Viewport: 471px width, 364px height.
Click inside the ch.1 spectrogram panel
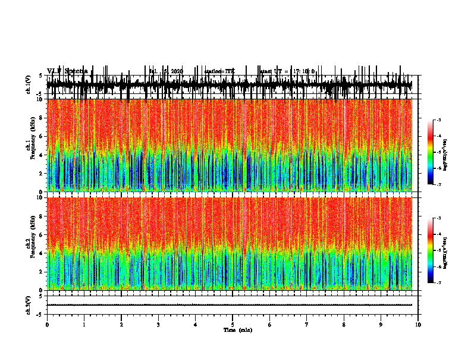(x=229, y=145)
